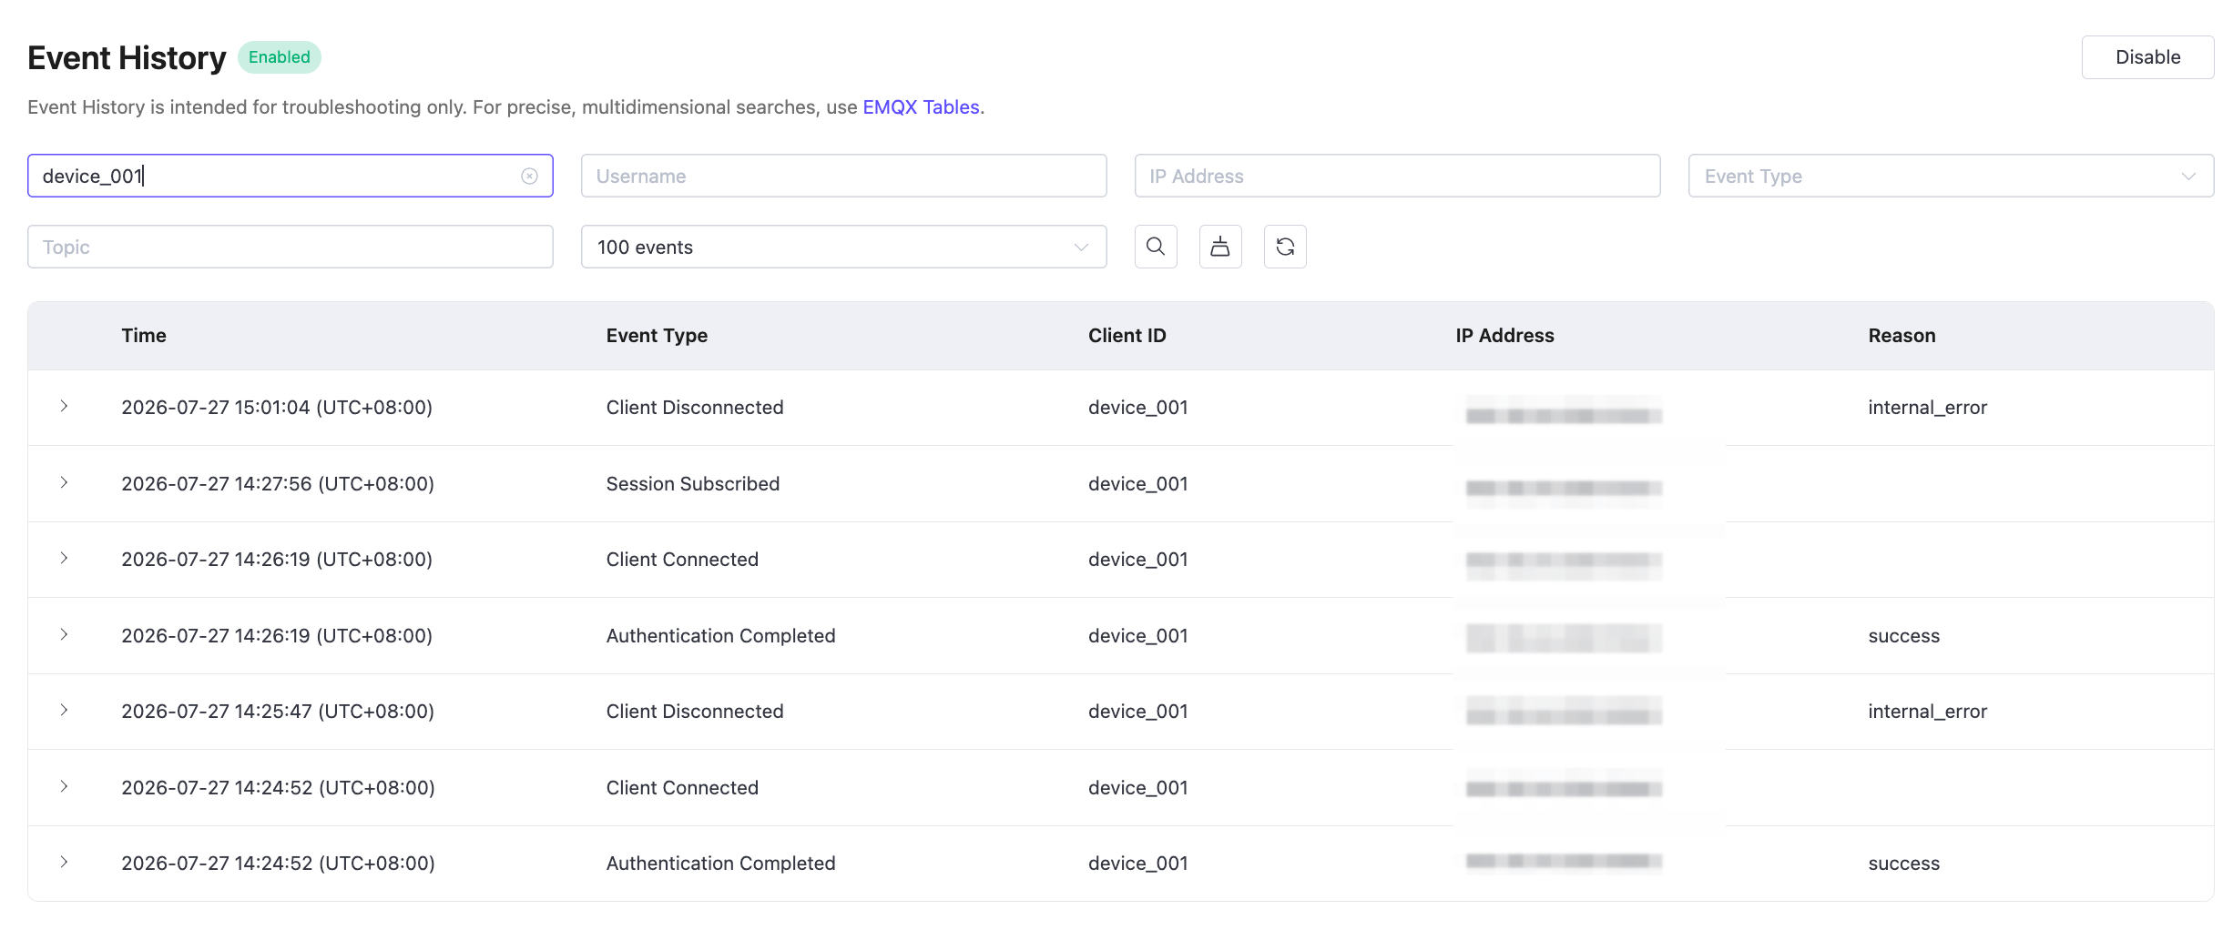
Task: Click the clear filters broom icon
Action: pos(1220,247)
